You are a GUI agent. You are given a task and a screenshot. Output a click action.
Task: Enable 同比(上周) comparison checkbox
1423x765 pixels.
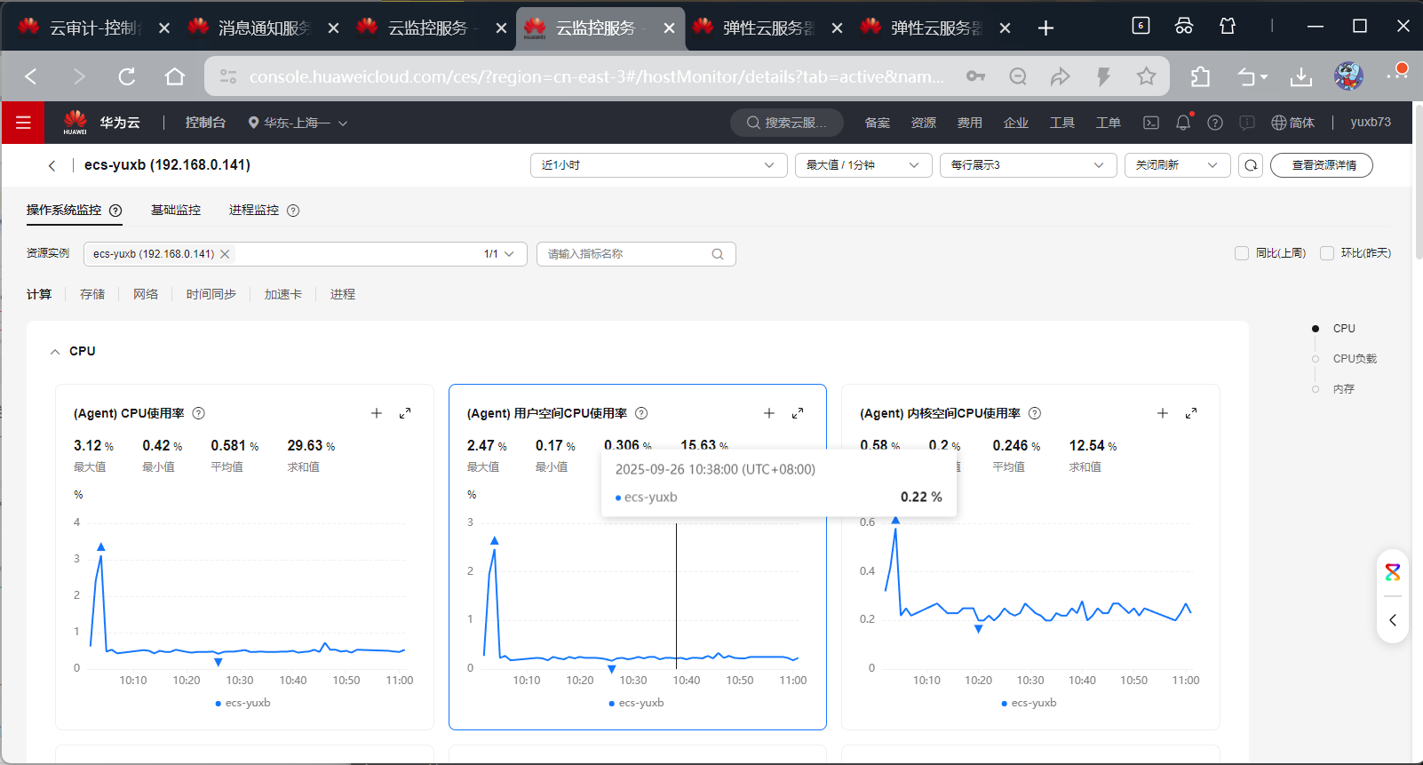pos(1242,253)
